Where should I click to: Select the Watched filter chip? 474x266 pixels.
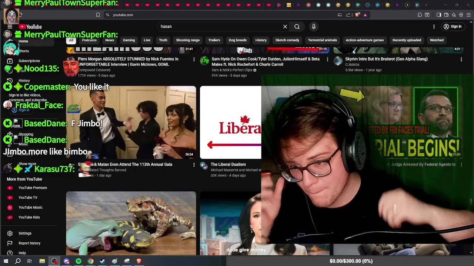[x=437, y=40]
